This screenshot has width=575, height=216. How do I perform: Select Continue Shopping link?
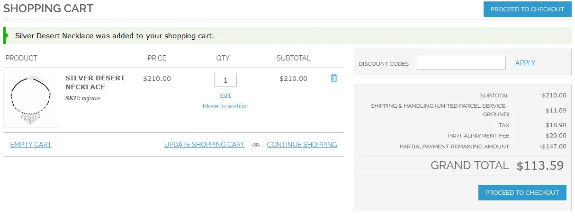(302, 145)
